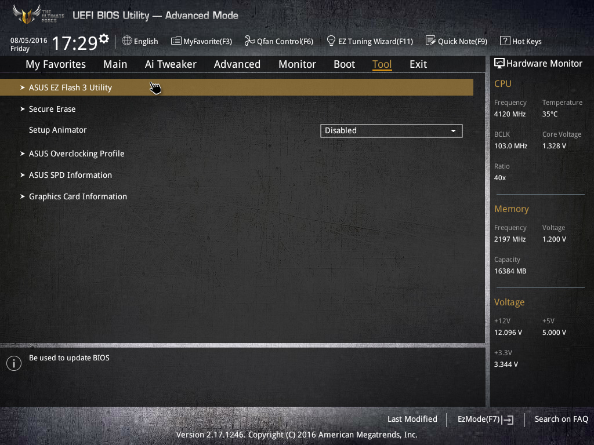Click the BCLK value 103.0 MHz
This screenshot has width=594, height=445.
coord(510,145)
